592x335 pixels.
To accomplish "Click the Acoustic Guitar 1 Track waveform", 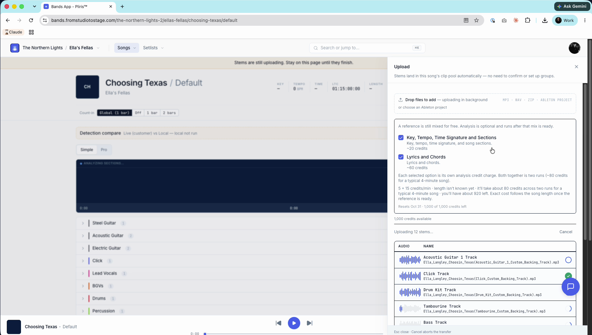I will (410, 260).
